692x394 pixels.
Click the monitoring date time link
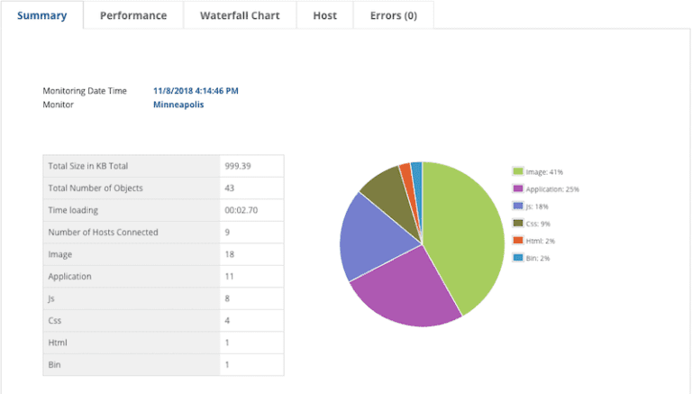(196, 90)
